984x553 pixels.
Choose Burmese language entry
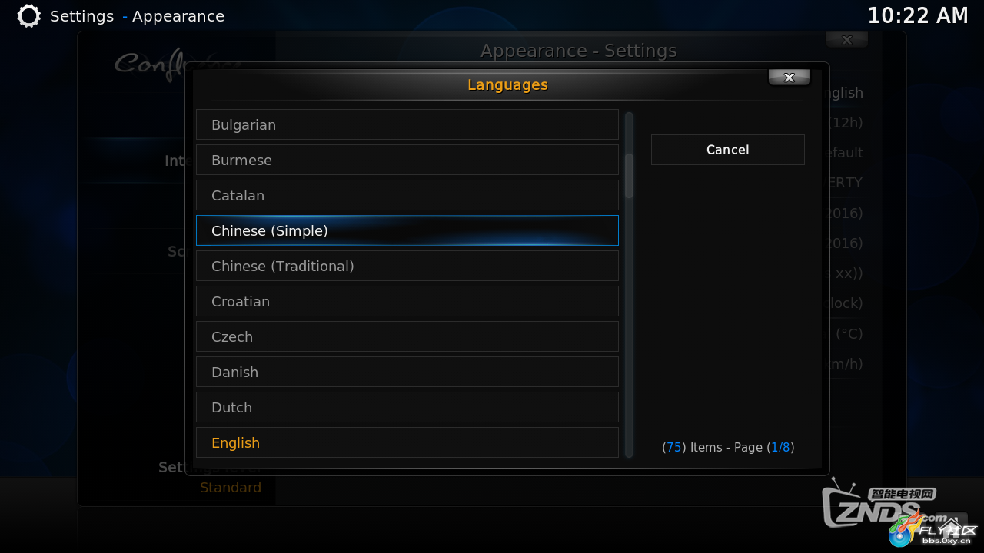(407, 160)
